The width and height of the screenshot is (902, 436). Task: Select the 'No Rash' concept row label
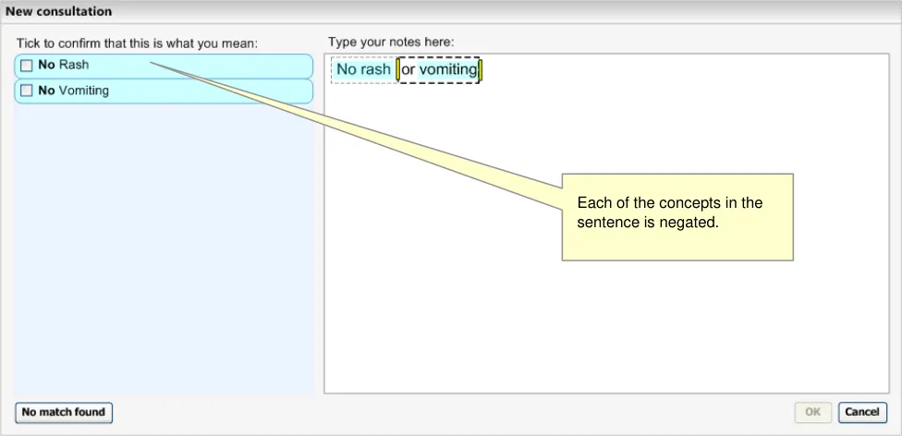pyautogui.click(x=64, y=66)
